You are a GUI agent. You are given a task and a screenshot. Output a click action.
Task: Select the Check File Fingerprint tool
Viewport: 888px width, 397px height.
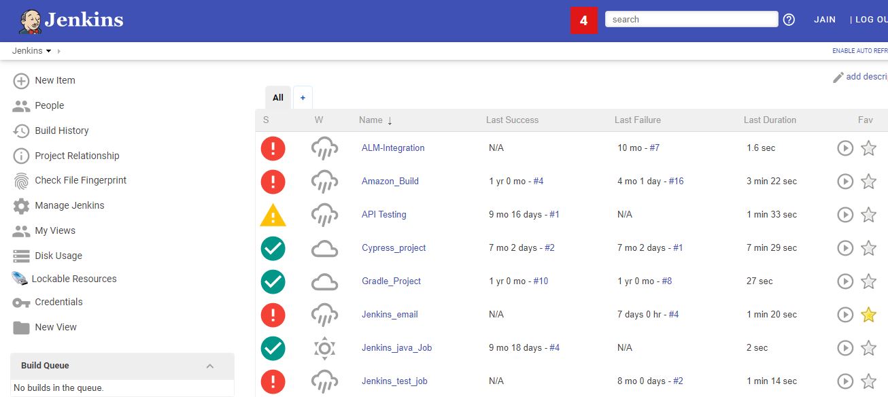coord(81,180)
